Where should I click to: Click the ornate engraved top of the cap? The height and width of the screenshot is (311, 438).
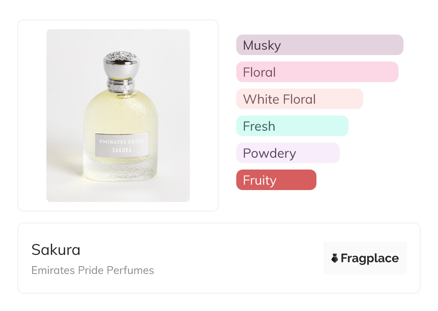[122, 56]
